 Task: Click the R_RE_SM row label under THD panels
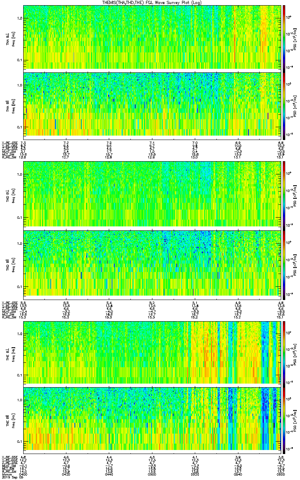(9, 317)
